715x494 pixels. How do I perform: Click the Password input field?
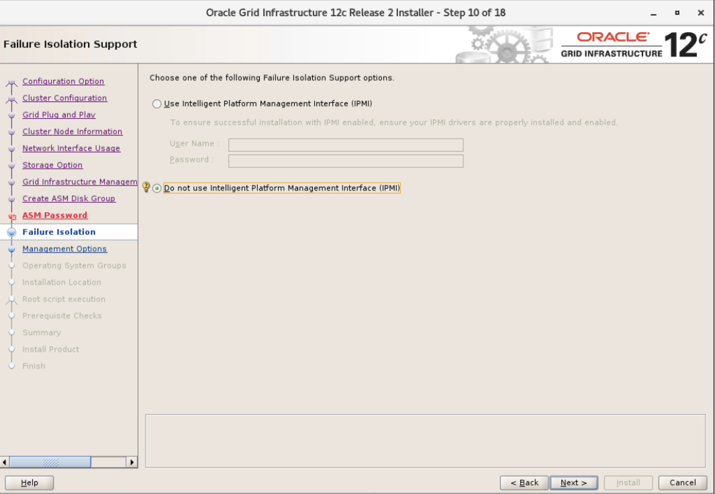(346, 161)
